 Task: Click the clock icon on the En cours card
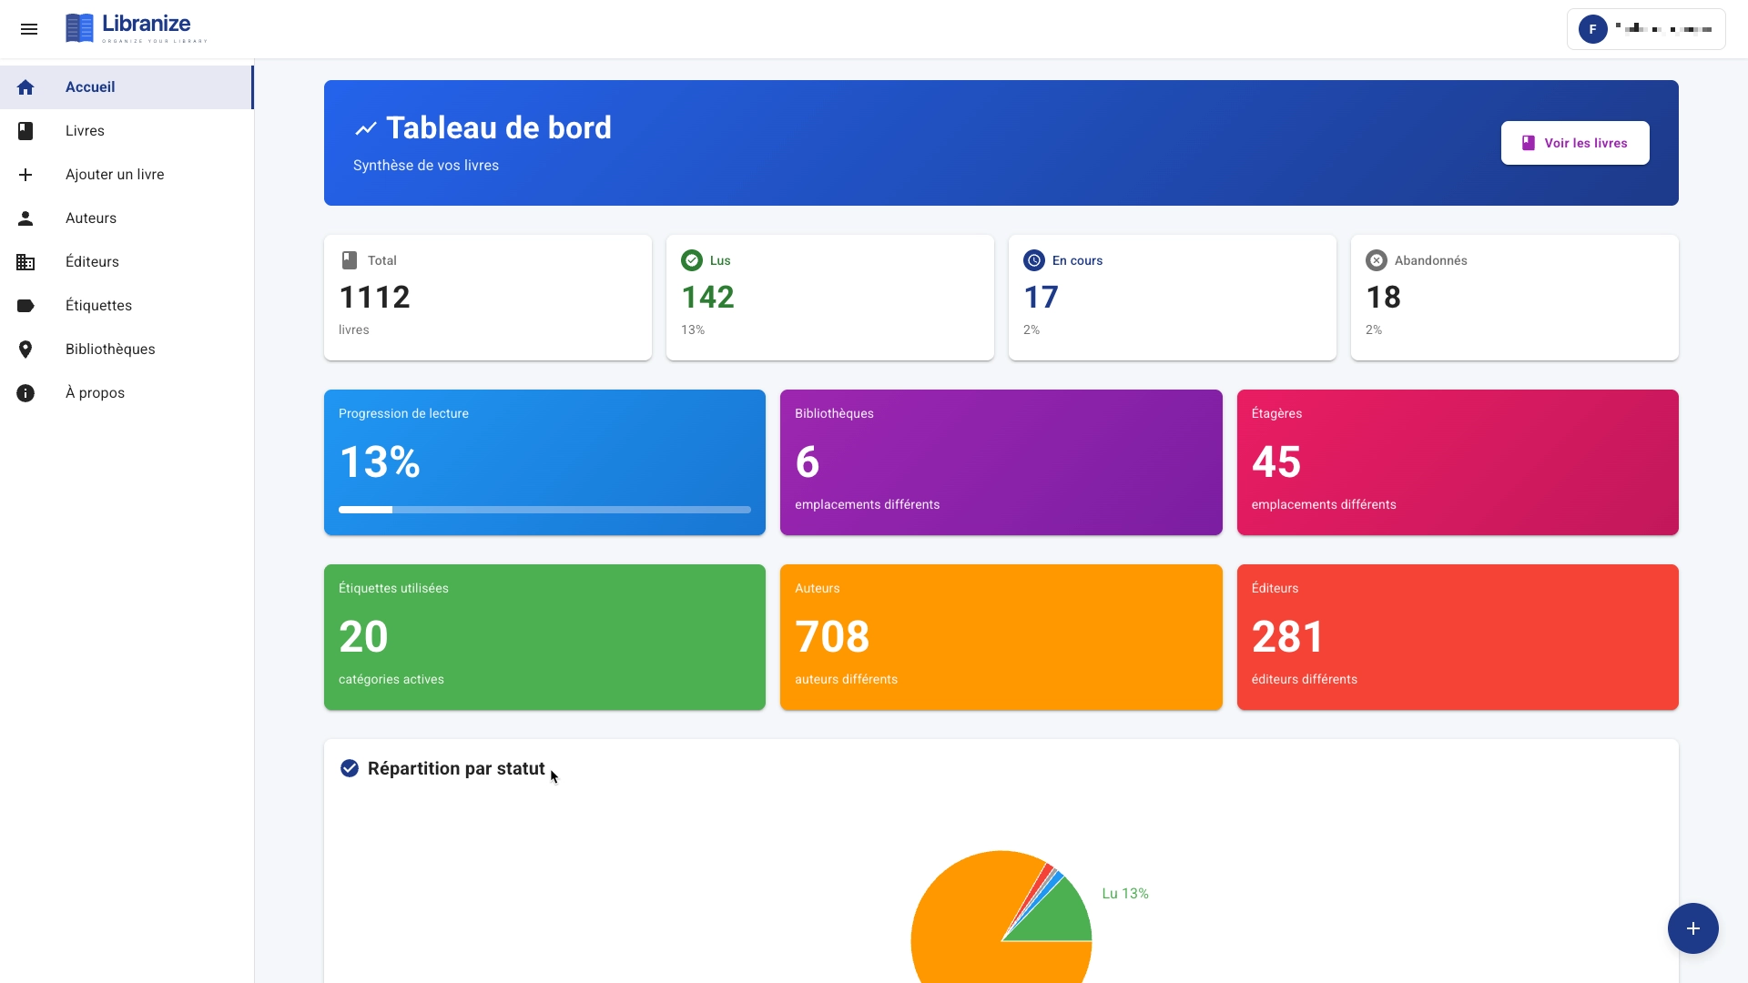1034,260
